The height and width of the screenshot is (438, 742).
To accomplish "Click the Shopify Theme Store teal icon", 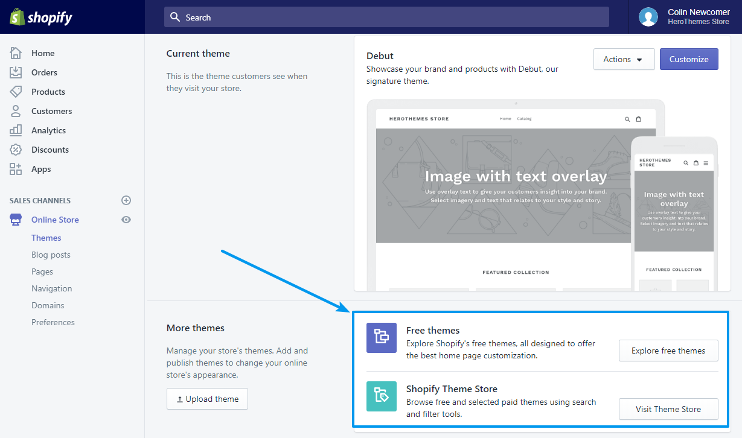I will click(382, 396).
